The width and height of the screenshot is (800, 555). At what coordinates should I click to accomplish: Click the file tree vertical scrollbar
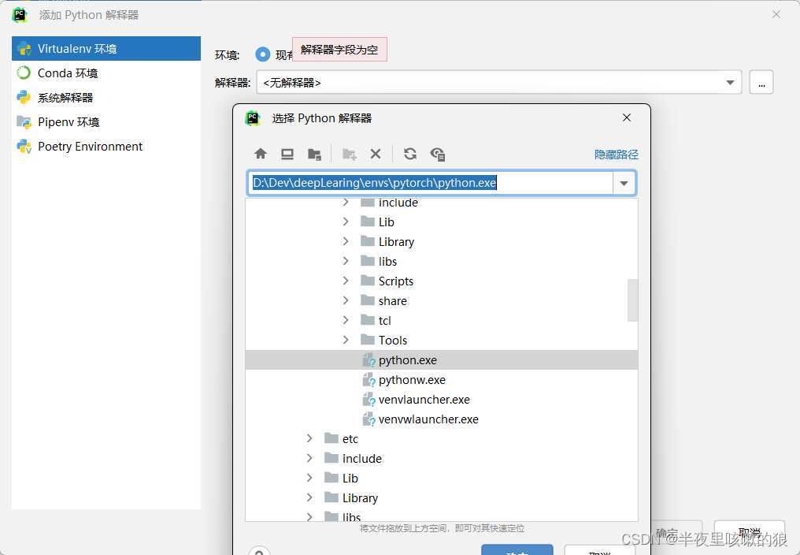[632, 300]
